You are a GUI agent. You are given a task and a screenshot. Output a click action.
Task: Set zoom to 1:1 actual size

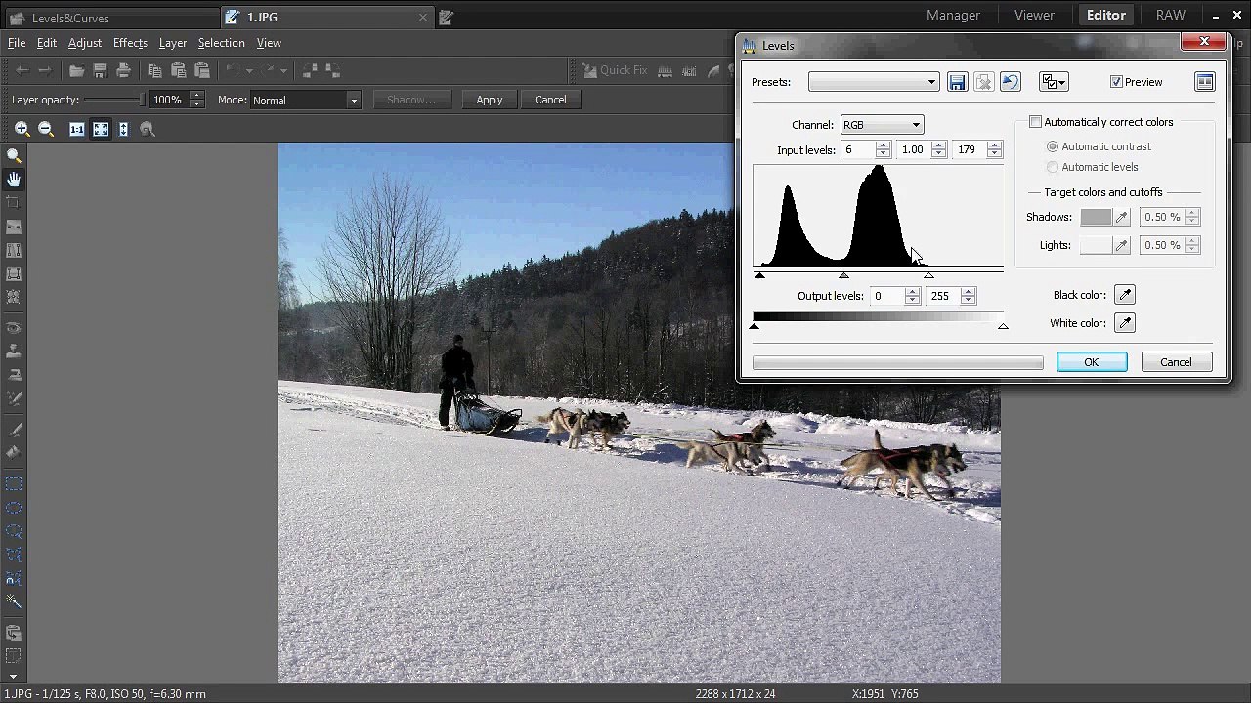pos(76,129)
